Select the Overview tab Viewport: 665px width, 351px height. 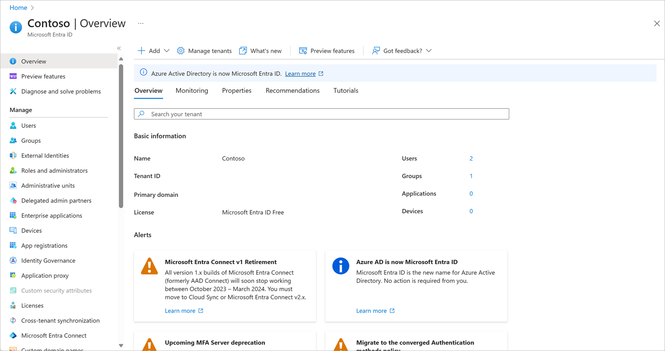[x=148, y=91]
